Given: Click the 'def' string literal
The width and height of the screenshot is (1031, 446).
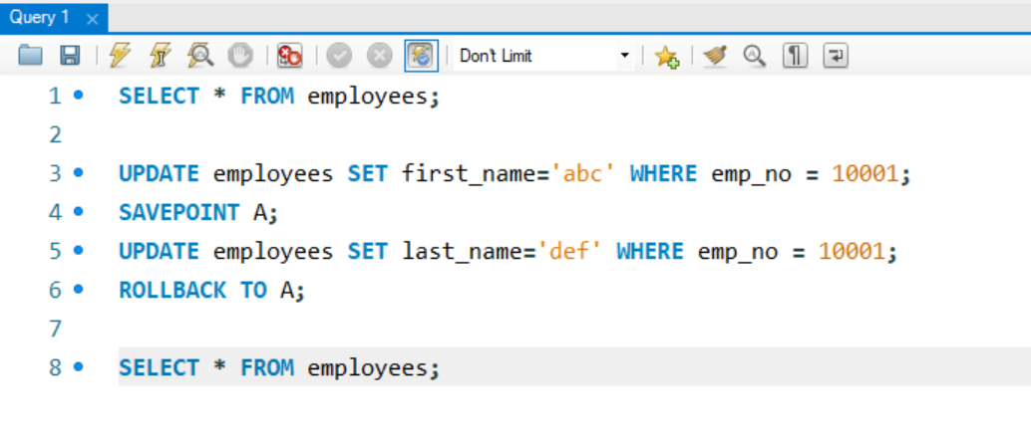Looking at the screenshot, I should pyautogui.click(x=569, y=251).
